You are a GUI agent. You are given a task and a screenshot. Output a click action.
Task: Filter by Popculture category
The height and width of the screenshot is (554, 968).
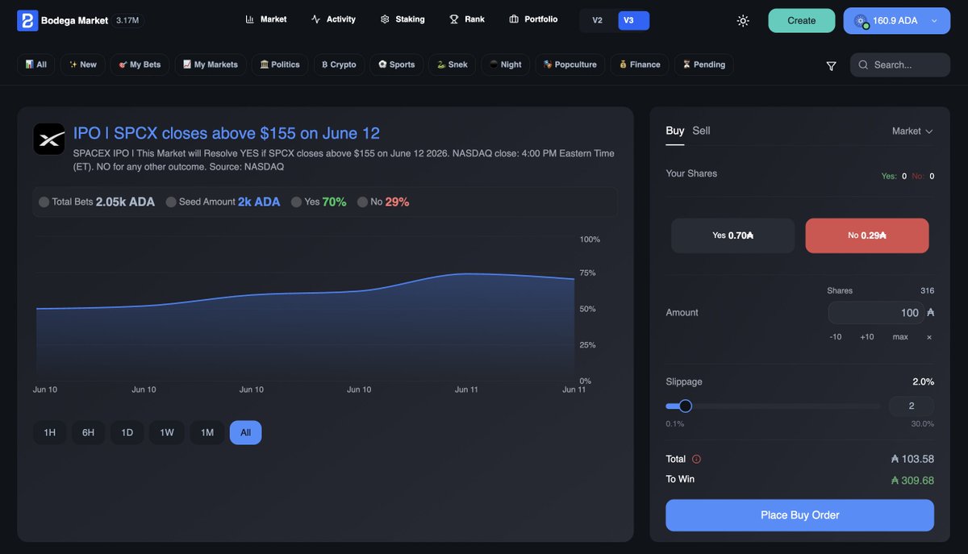click(x=570, y=65)
